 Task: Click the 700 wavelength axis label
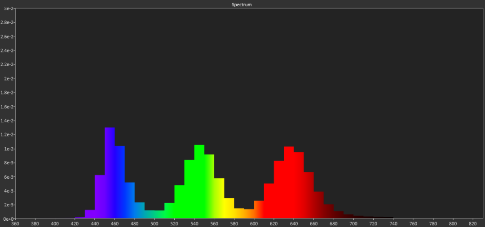[353, 223]
